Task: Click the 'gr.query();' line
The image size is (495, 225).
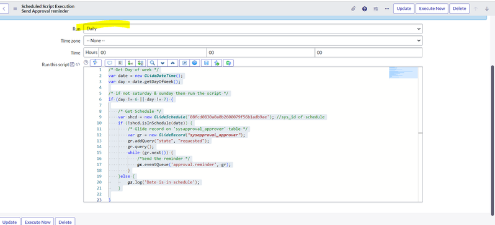Action: click(141, 147)
